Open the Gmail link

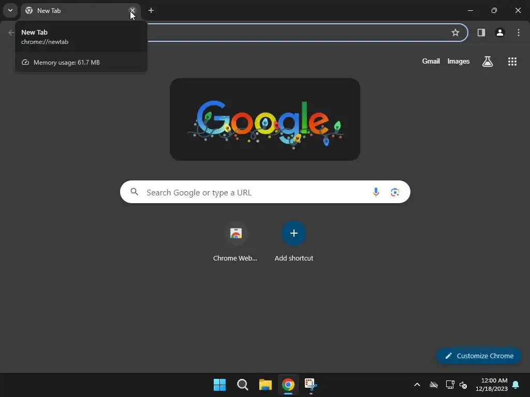tap(431, 61)
